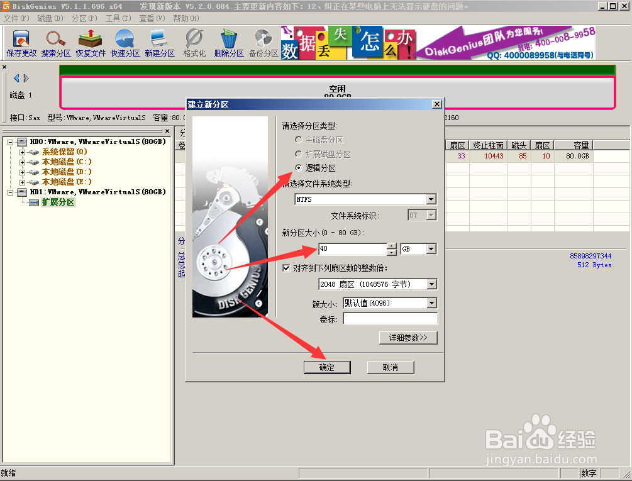
Task: Expand 本地磁盘(C:) tree node
Action: point(23,162)
